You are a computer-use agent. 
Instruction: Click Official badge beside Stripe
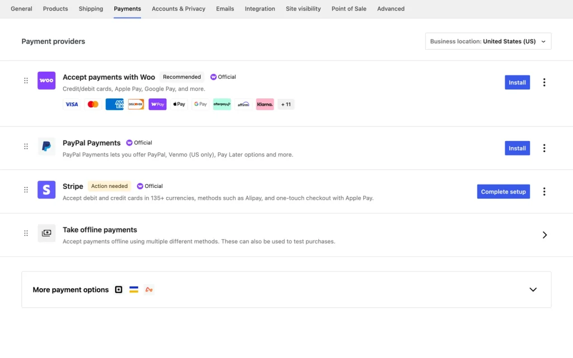149,186
